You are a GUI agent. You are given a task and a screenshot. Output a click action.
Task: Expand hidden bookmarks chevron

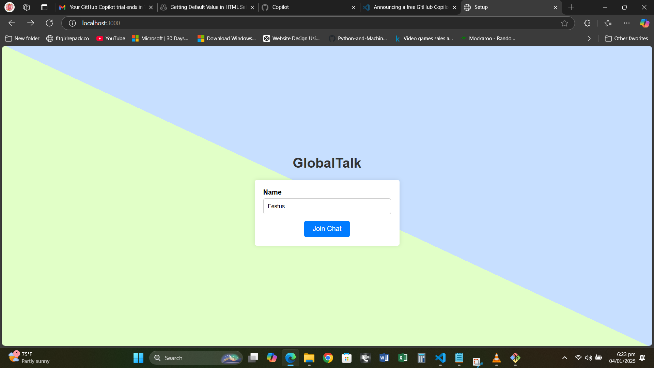click(589, 39)
